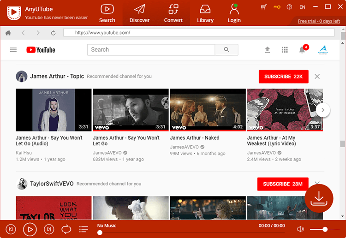Image resolution: width=346 pixels, height=238 pixels.
Task: Open the James Arthur - Topic channel avatar
Action: (x=21, y=76)
